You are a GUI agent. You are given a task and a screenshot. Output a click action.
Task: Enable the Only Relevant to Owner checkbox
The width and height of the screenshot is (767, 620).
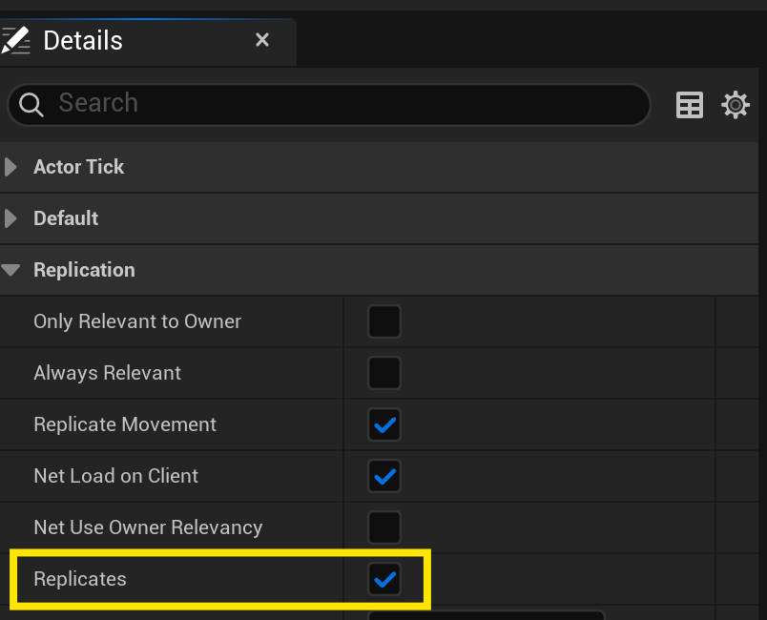coord(384,321)
